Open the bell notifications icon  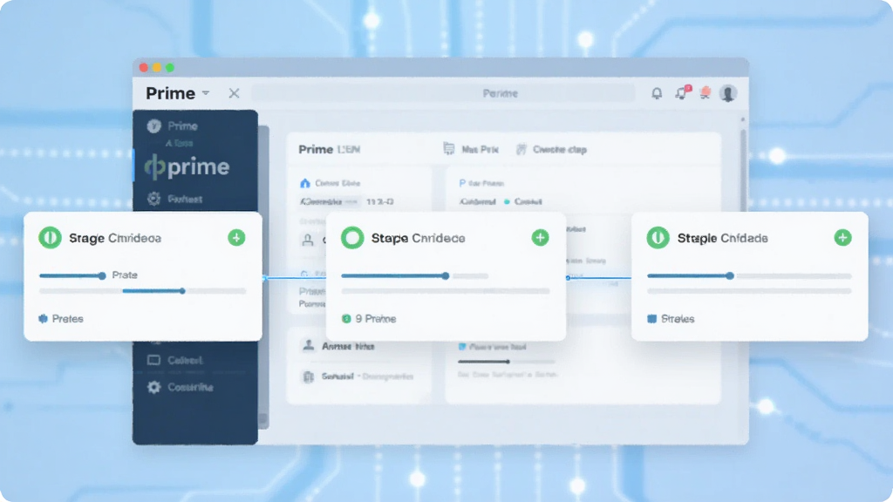657,93
